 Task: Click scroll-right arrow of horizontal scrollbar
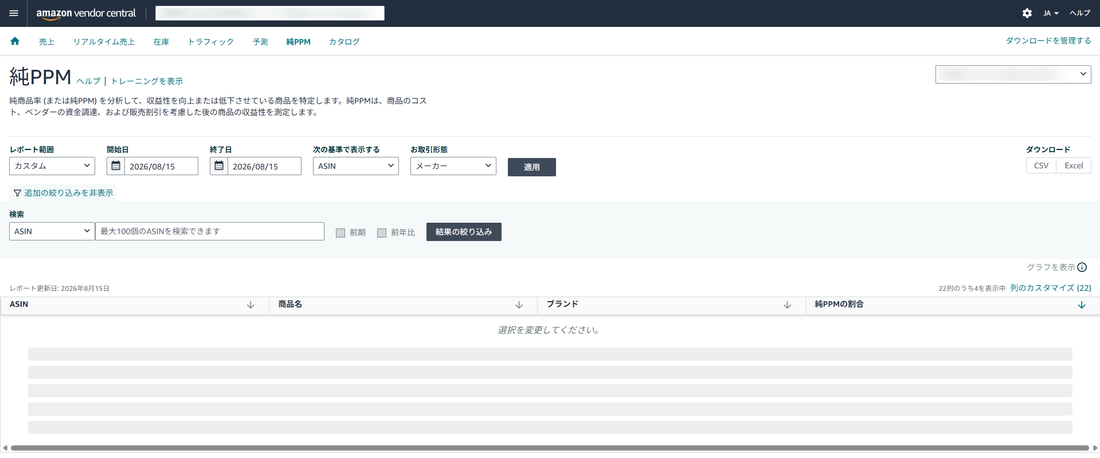pyautogui.click(x=1095, y=448)
